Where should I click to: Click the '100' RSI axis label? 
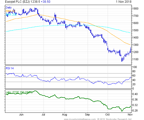[x=134, y=67]
